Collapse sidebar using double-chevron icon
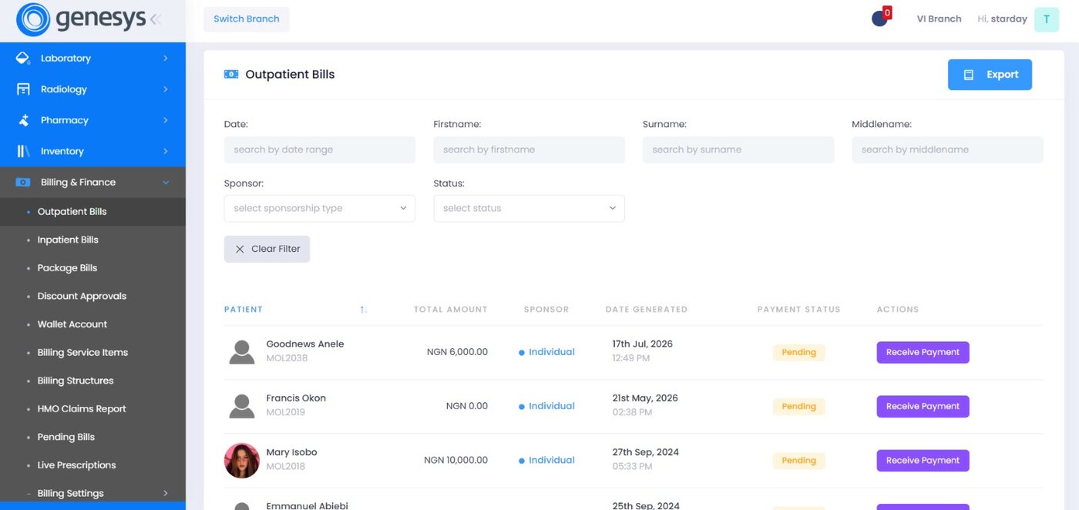1079x510 pixels. coord(156,19)
